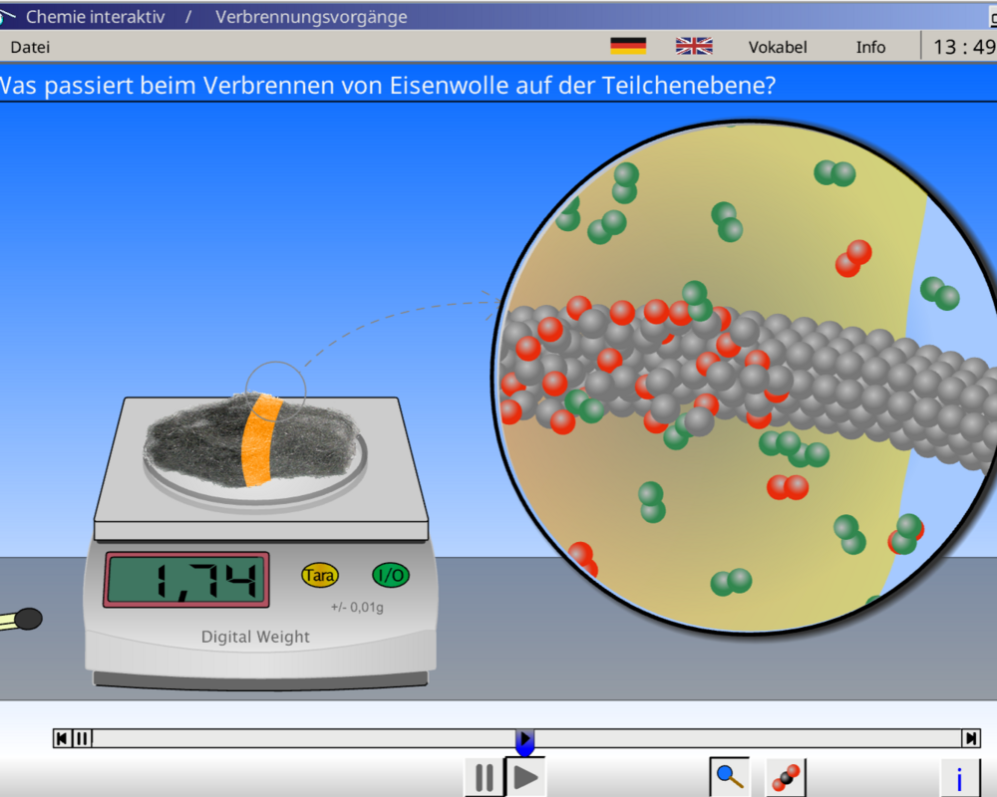Toggle the green I/O power button
This screenshot has height=797, width=997.
pos(390,575)
